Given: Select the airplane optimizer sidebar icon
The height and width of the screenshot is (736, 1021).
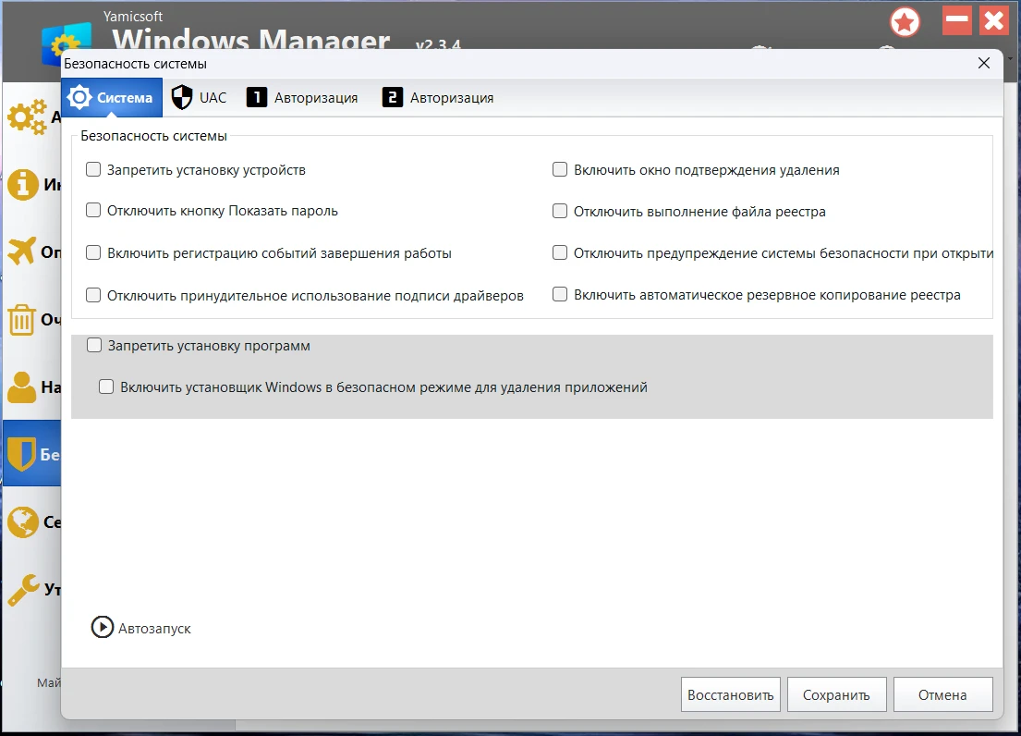Looking at the screenshot, I should point(21,251).
